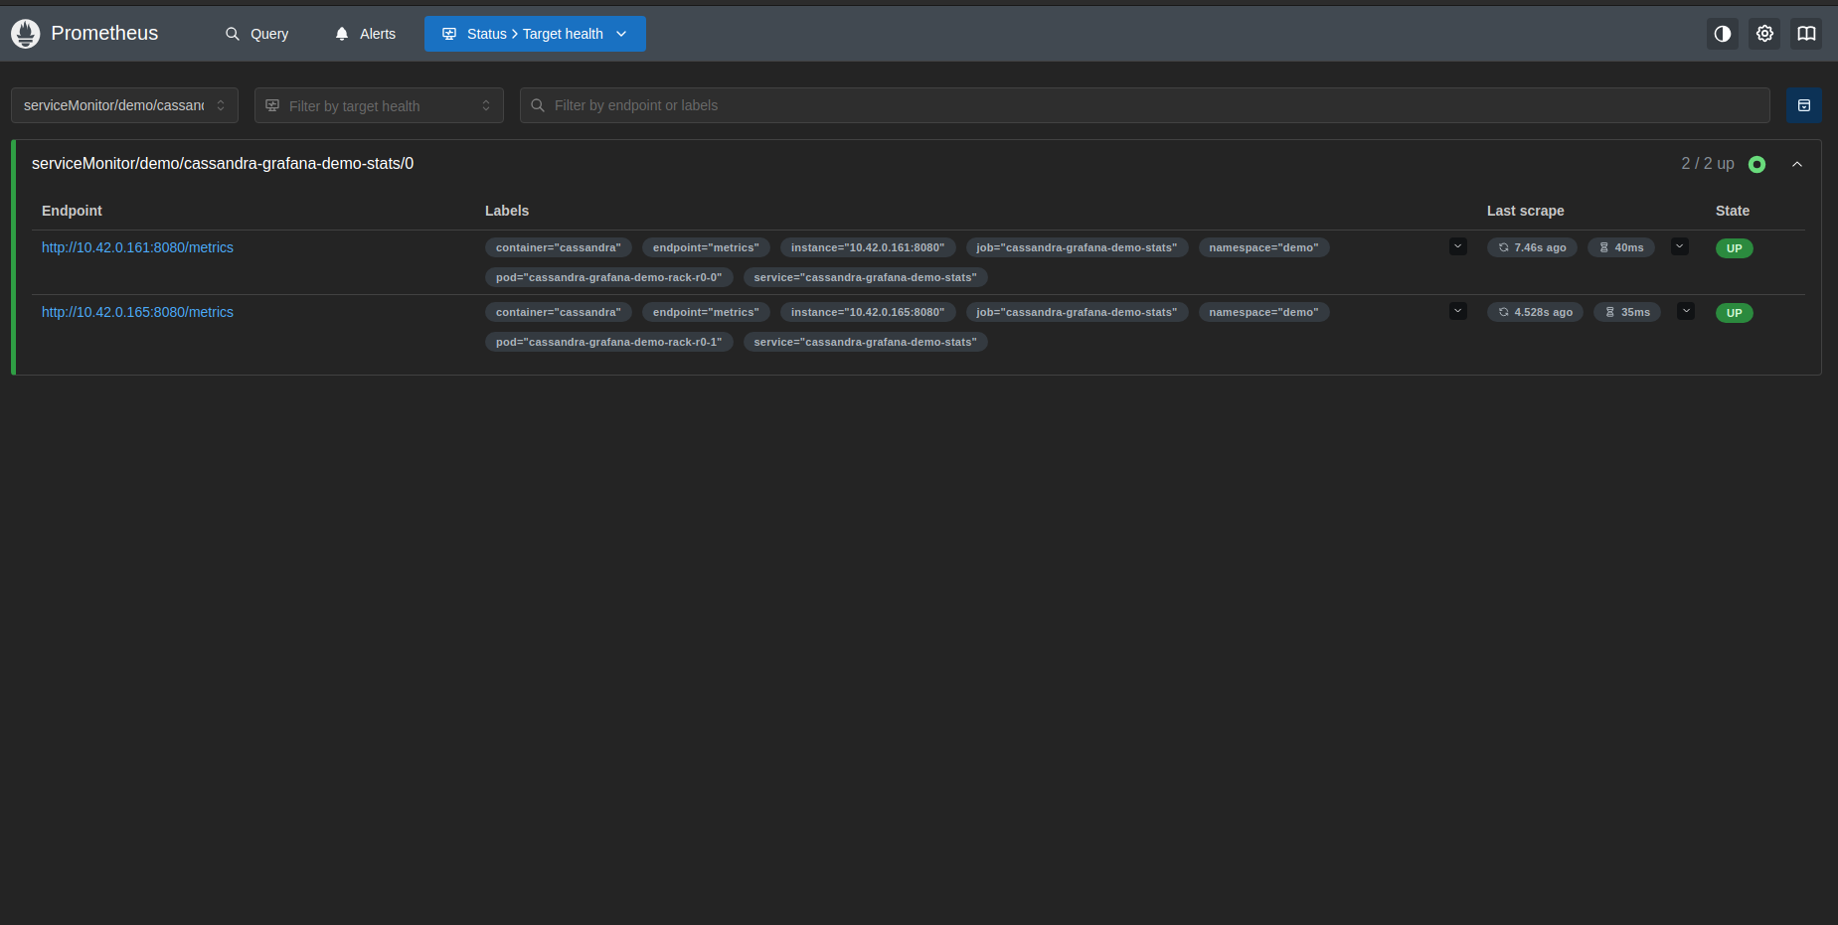Open the Alerts page
Viewport: 1838px width, 925px height.
click(x=365, y=34)
